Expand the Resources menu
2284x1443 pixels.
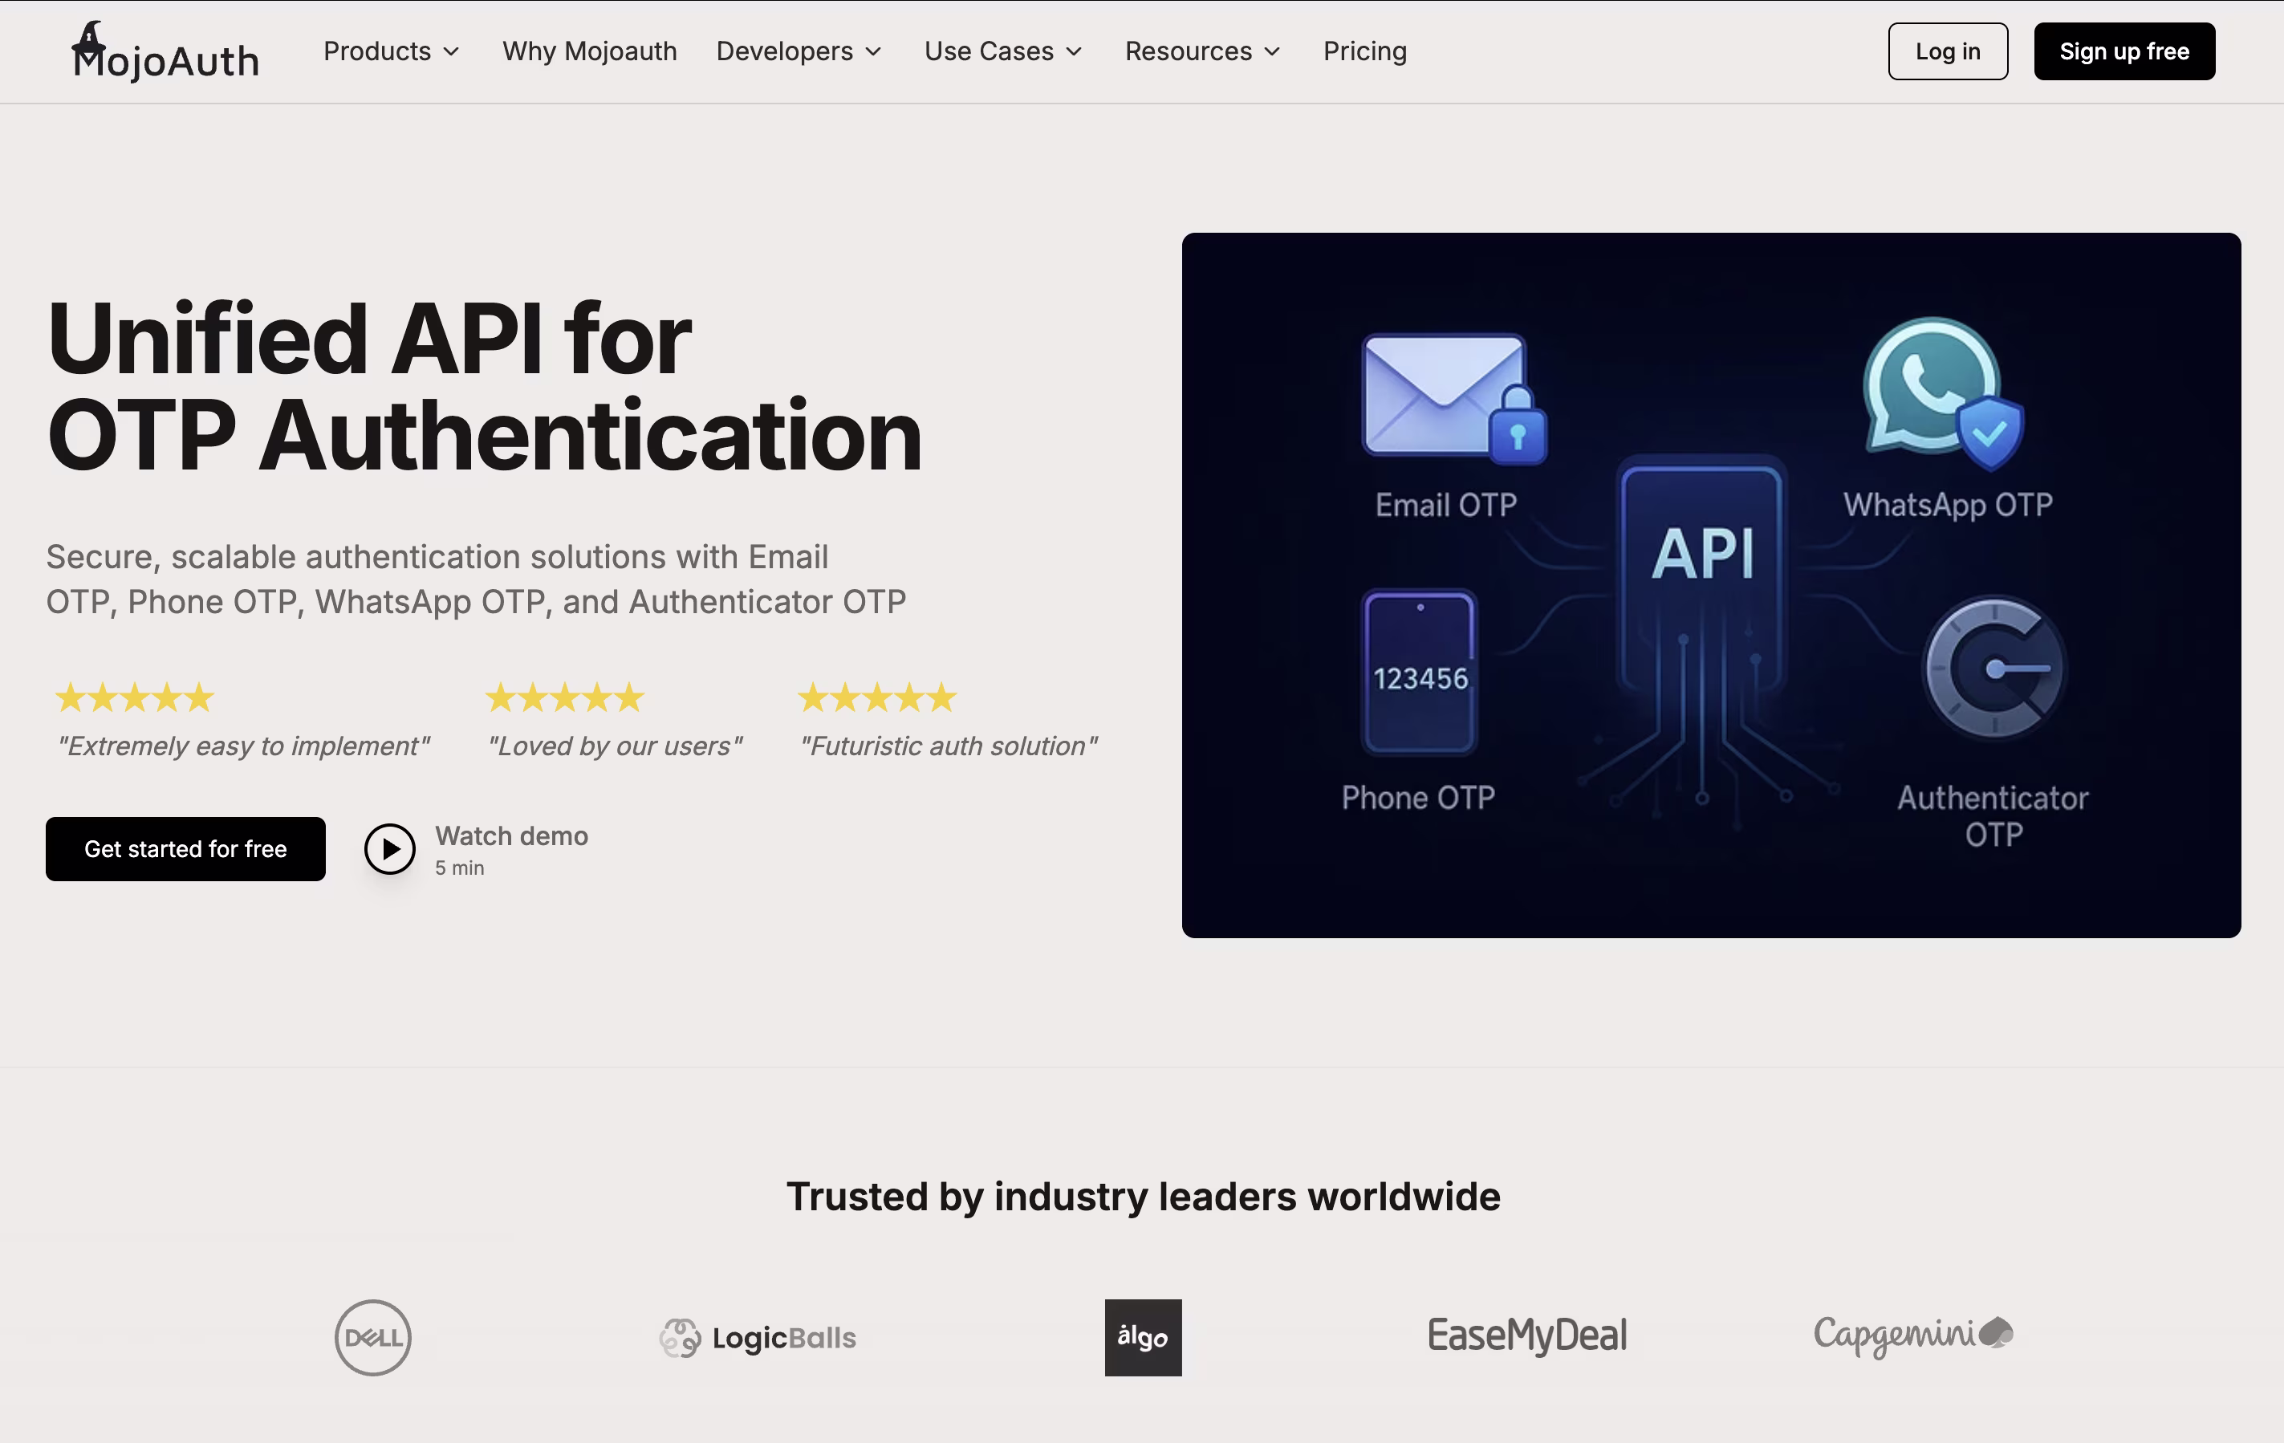coord(1201,51)
